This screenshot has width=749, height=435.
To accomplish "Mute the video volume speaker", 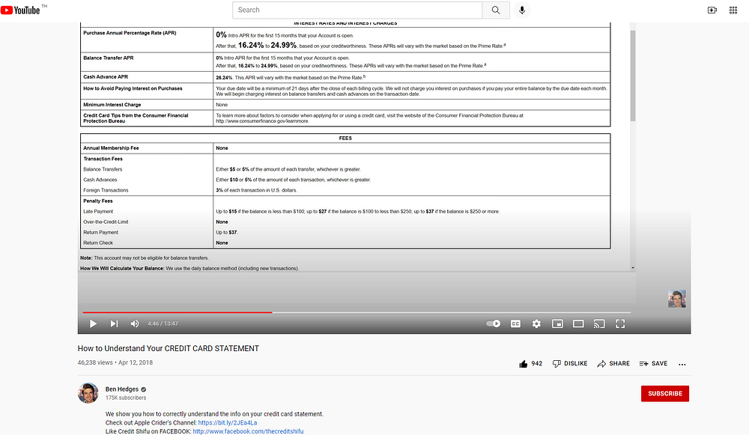I will 135,323.
